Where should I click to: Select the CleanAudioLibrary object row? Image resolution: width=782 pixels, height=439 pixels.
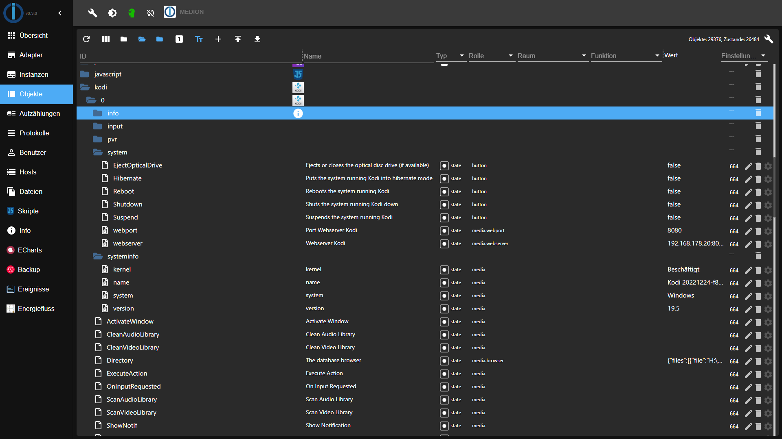(x=425, y=334)
